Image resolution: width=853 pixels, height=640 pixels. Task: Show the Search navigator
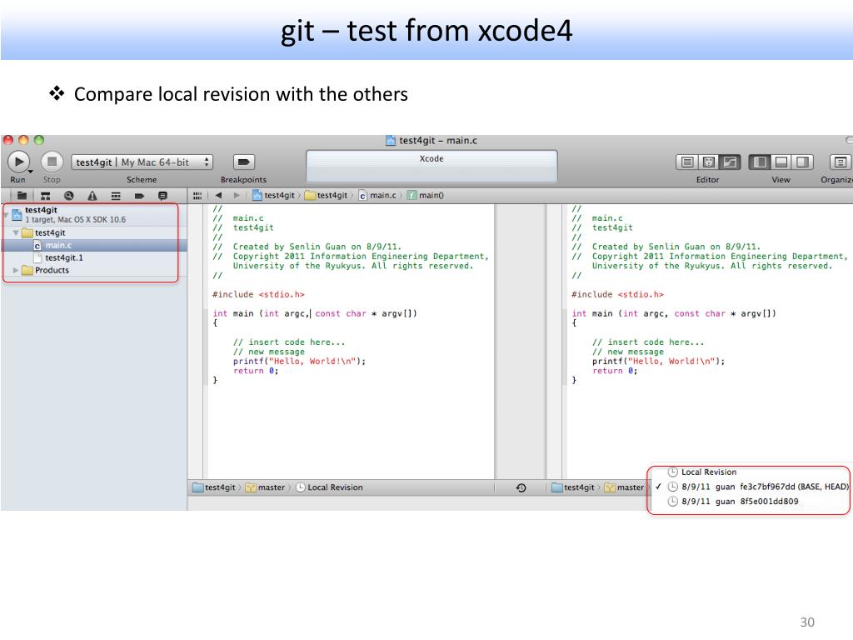click(x=68, y=195)
